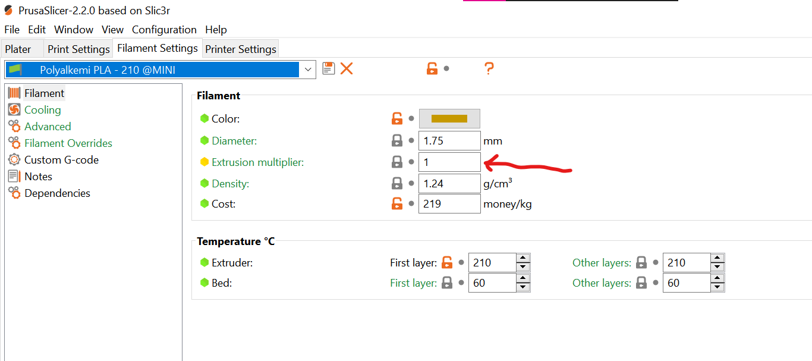This screenshot has width=812, height=361.
Task: Increase first layer bed temperature with stepper arrow
Action: tap(522, 279)
